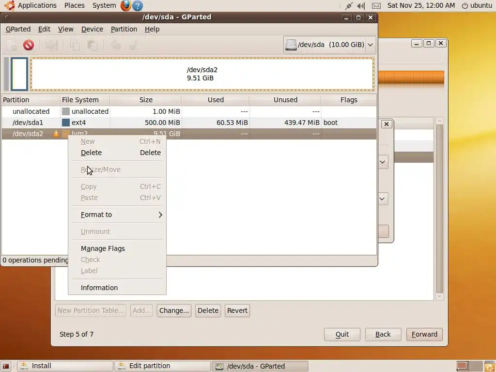The width and height of the screenshot is (496, 372).
Task: Open the Device menu
Action: pos(92,29)
